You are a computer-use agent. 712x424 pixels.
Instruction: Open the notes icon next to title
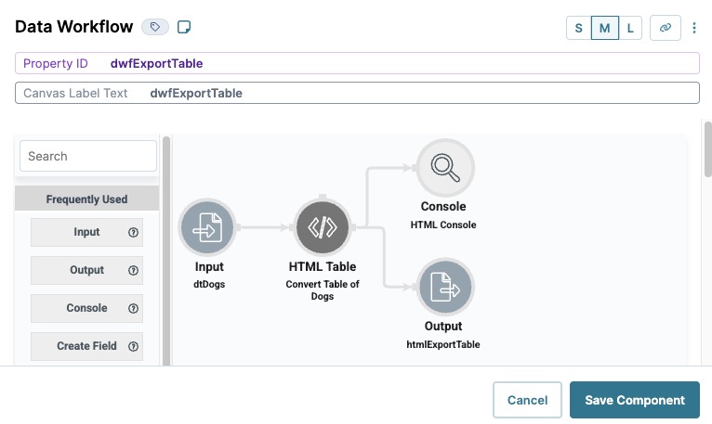coord(184,27)
